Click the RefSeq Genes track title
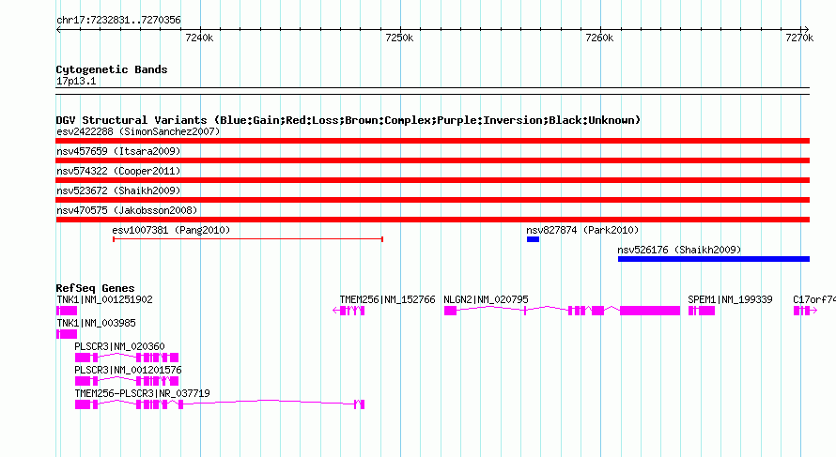Viewport: 836px width, 457px height. [x=95, y=288]
